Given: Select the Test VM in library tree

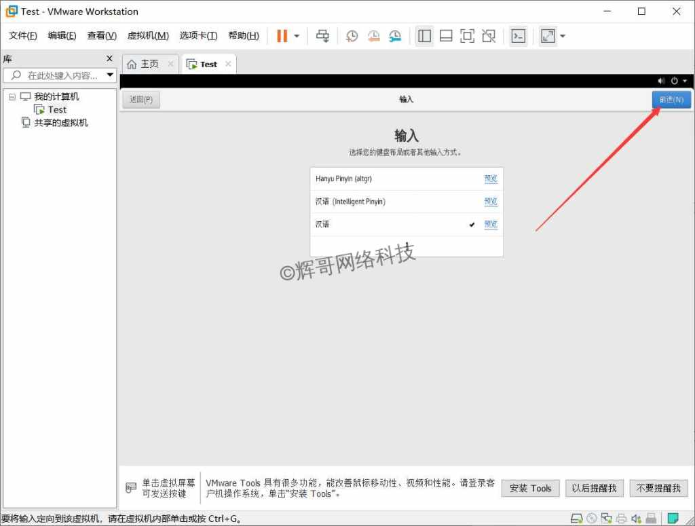Looking at the screenshot, I should tap(57, 109).
